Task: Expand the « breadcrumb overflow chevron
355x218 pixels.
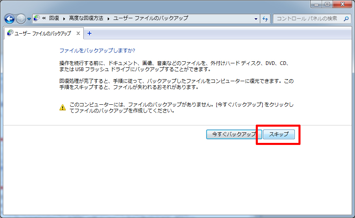Action: coord(44,19)
